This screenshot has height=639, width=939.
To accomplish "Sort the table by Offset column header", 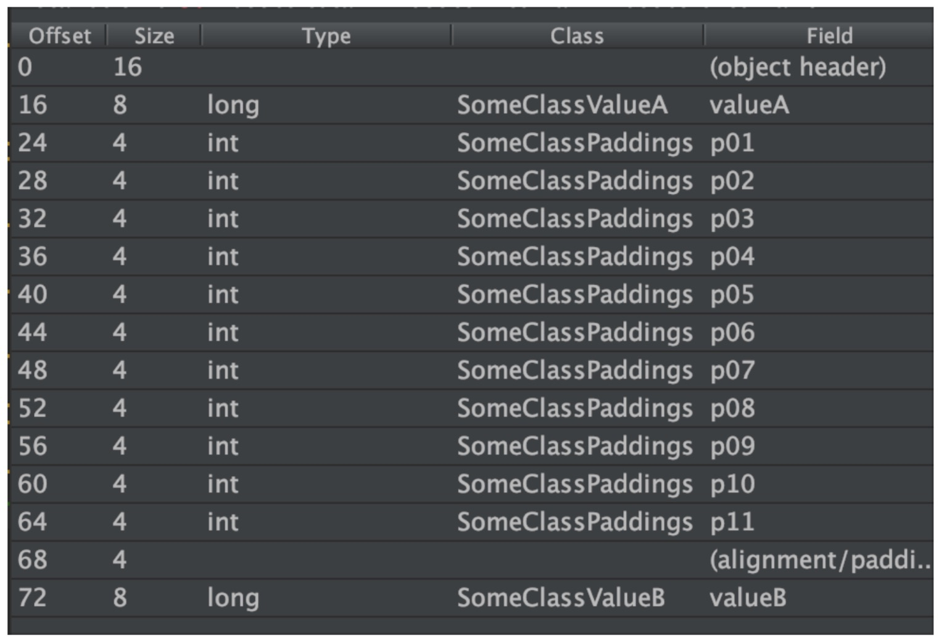I will 59,36.
